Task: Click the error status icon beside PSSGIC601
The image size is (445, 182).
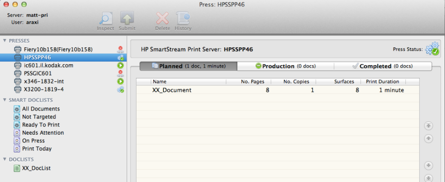Action: (x=121, y=73)
